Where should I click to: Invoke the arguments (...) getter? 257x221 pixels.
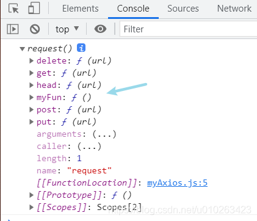104,134
